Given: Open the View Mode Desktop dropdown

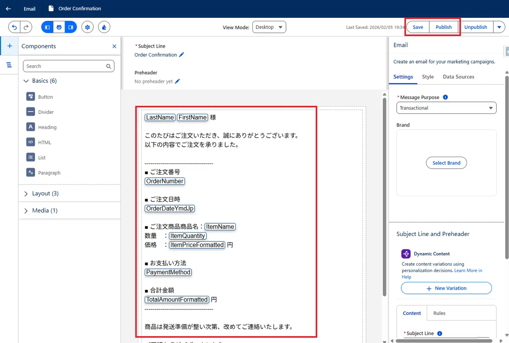Looking at the screenshot, I should [x=269, y=27].
